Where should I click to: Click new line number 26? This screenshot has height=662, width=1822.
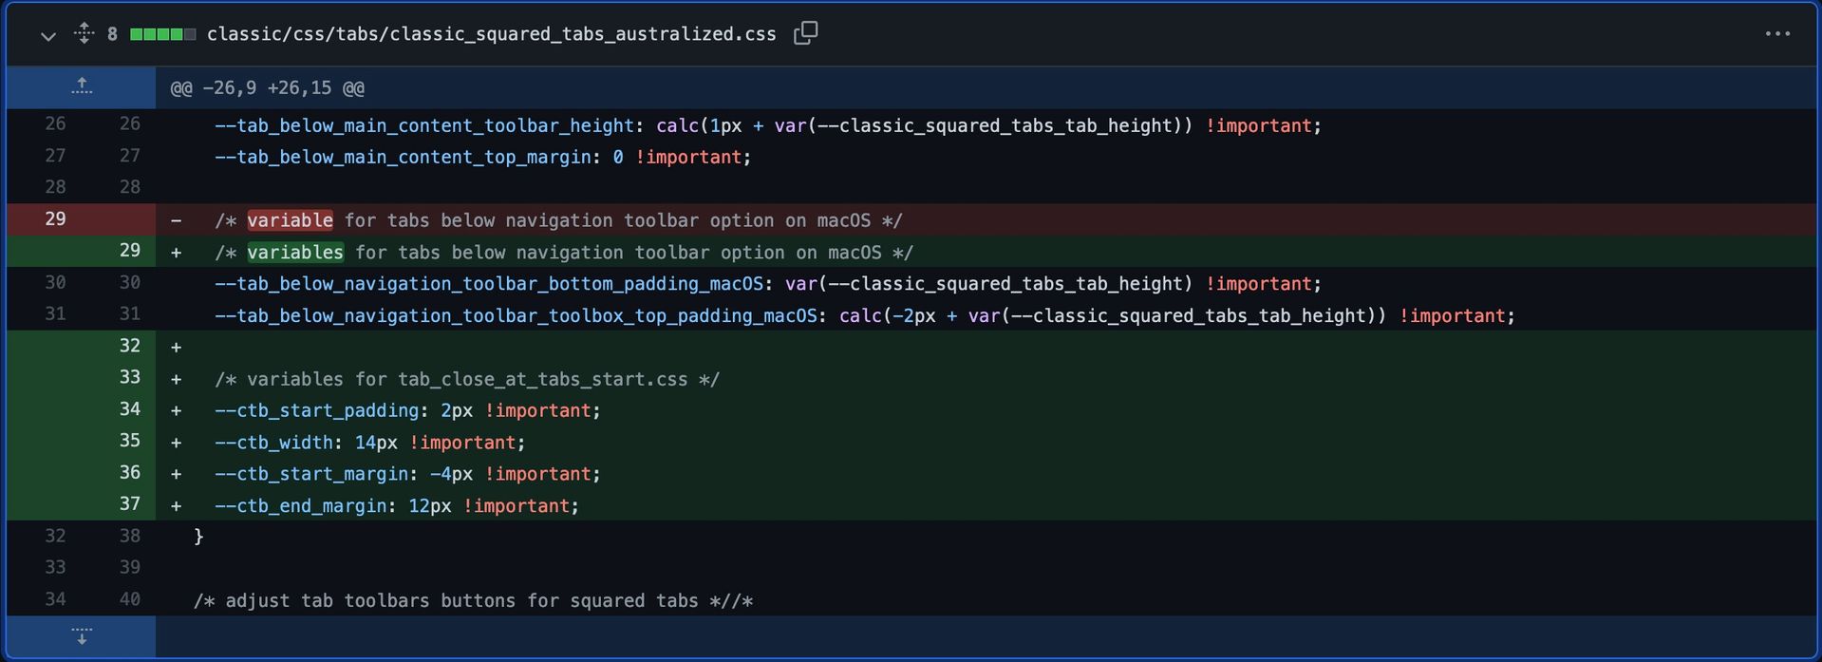129,123
